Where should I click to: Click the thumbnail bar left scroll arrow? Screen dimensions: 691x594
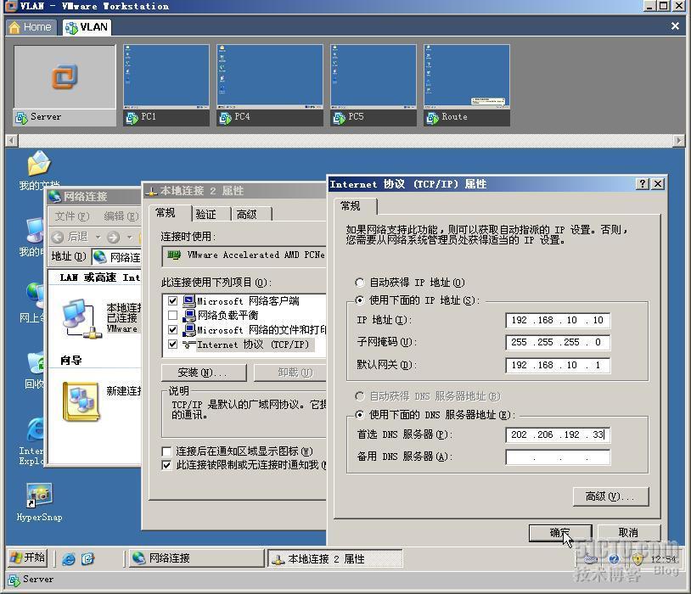[x=11, y=141]
